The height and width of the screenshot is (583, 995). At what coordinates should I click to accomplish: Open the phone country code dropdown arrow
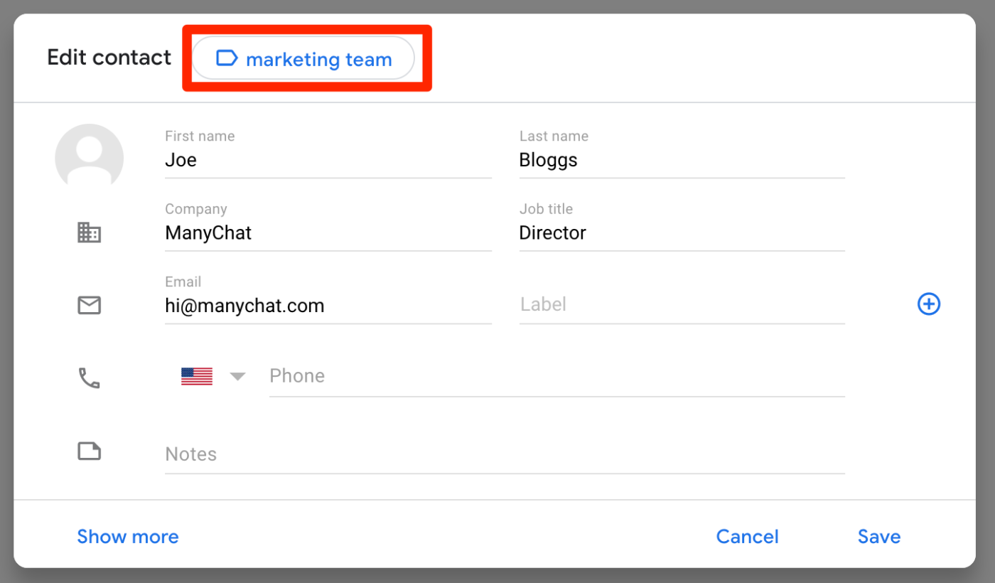click(237, 376)
